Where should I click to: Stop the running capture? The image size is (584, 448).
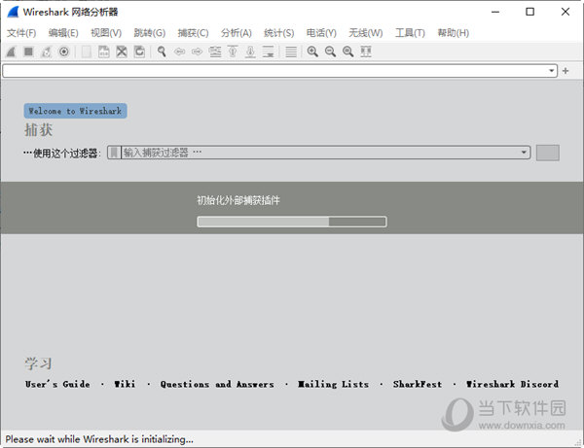[28, 52]
